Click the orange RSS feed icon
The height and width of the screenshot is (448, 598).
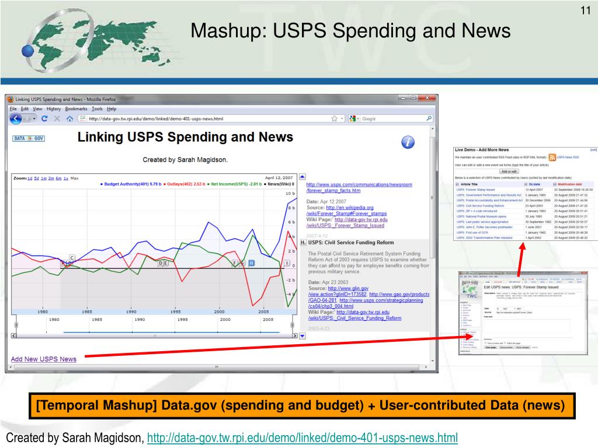pos(552,157)
